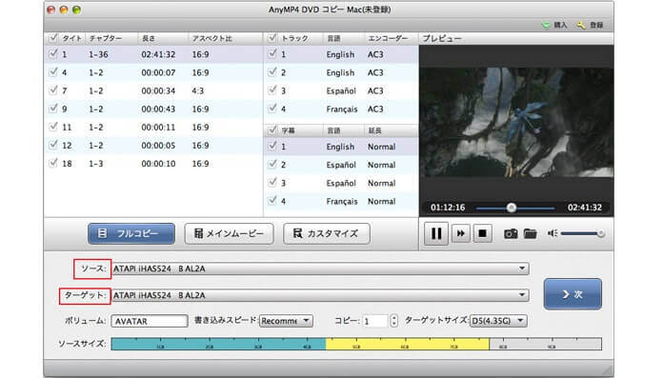This screenshot has width=663, height=378.
Task: Click the ソースサイズ size bar
Action: pyautogui.click(x=356, y=344)
